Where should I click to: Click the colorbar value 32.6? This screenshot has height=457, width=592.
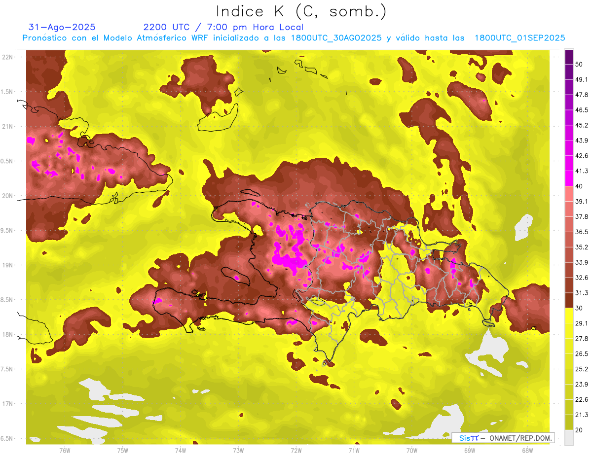point(581,278)
